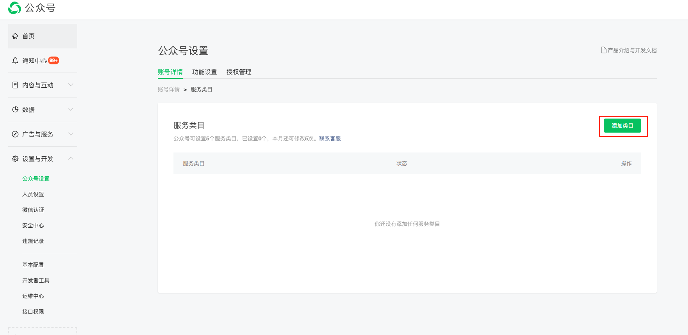Image resolution: width=688 pixels, height=335 pixels.
Task: Expand the 广告与服务 chevron
Action: click(71, 134)
